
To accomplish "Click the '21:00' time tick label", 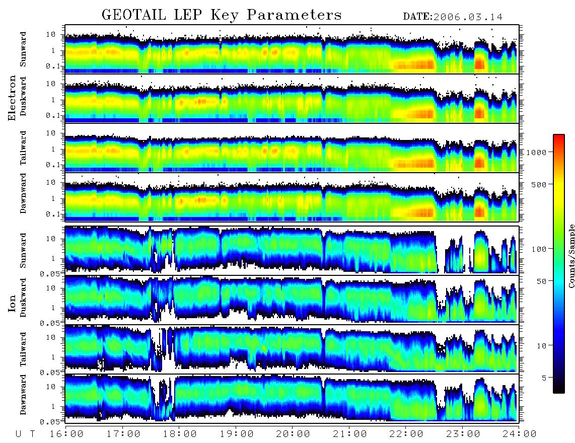I will (x=350, y=434).
